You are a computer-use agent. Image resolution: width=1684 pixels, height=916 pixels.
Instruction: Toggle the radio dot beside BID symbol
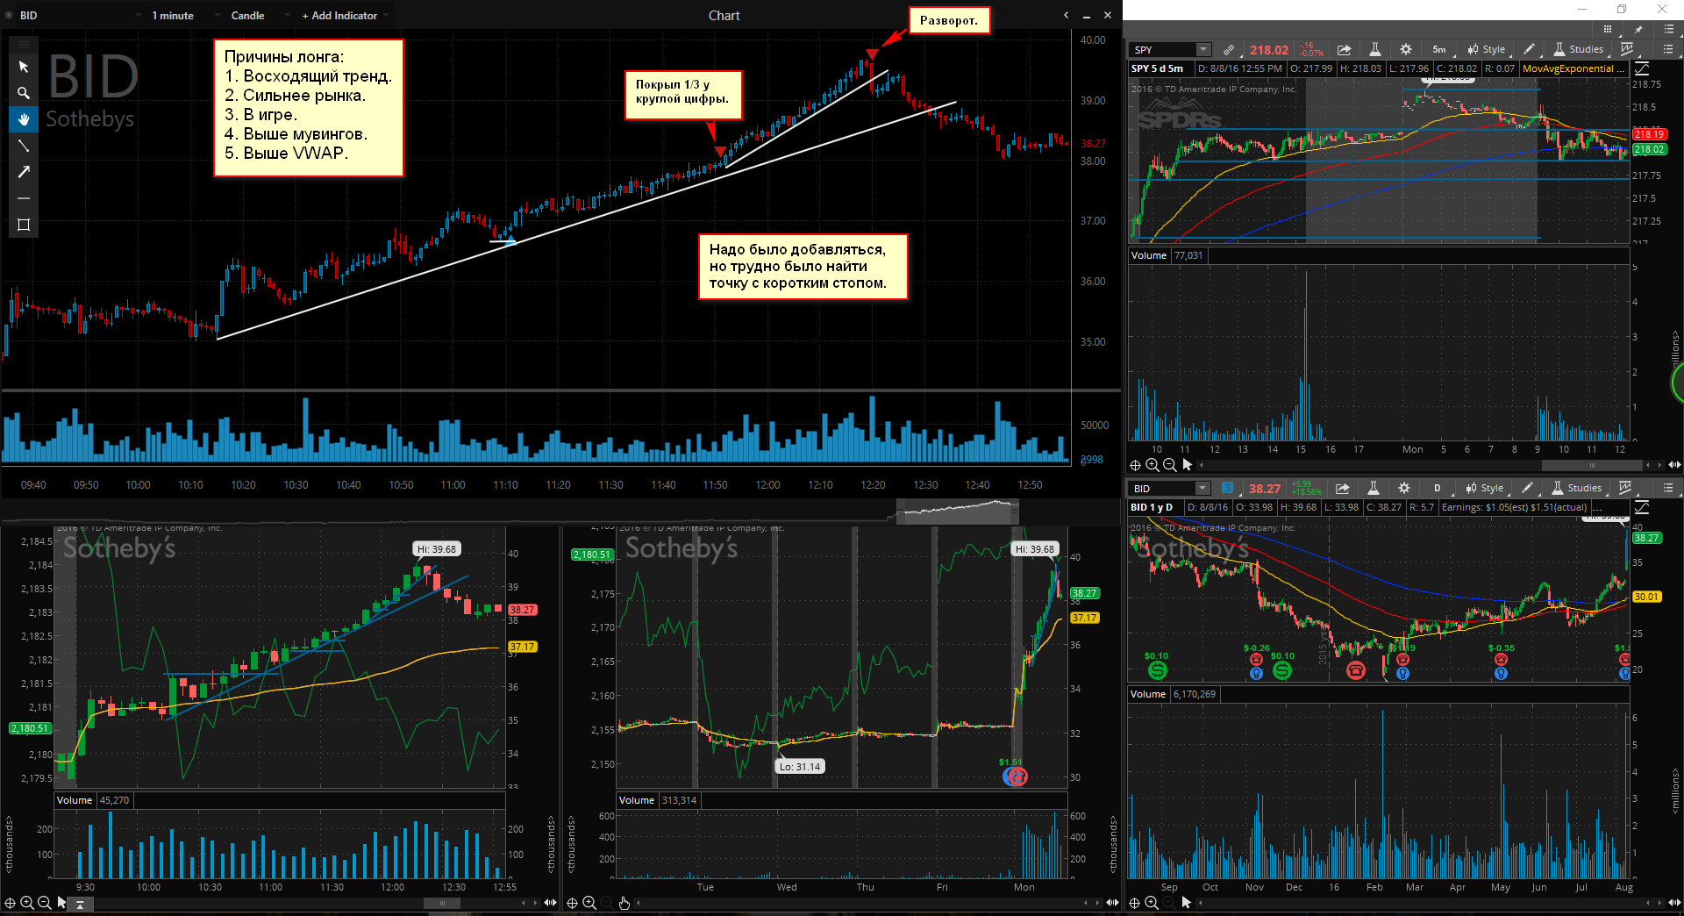point(10,16)
